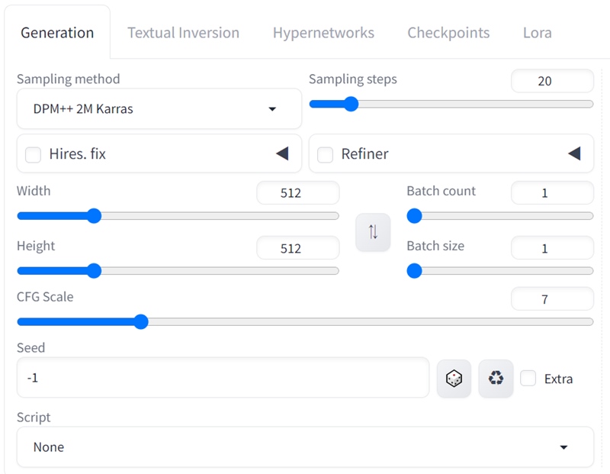The image size is (610, 474).
Task: Click the Width number field showing 512
Action: click(298, 193)
